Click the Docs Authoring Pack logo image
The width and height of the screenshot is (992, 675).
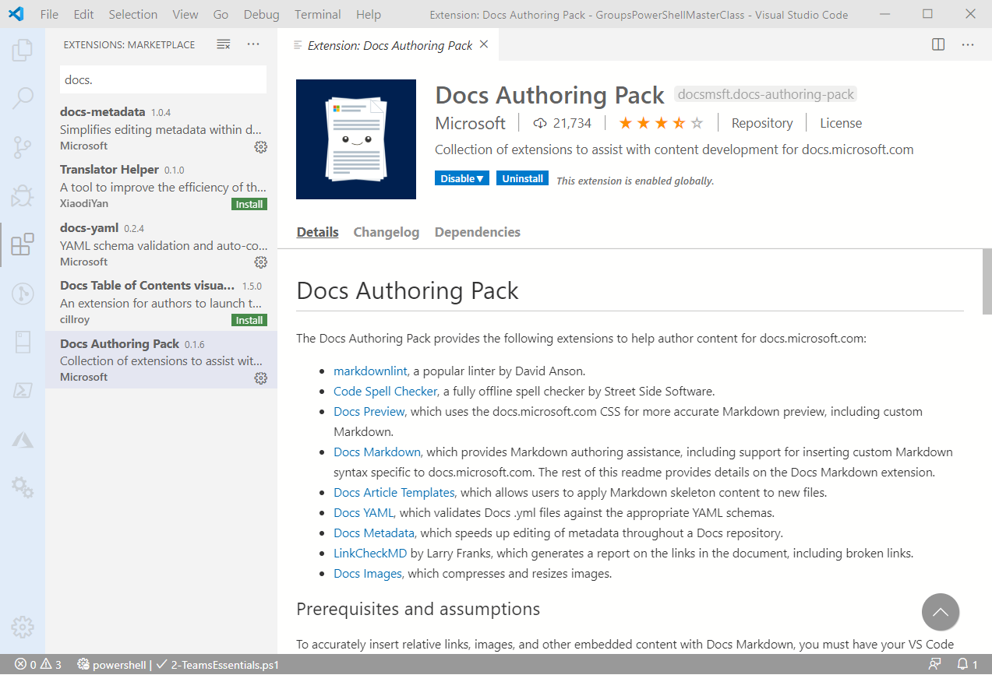[356, 139]
